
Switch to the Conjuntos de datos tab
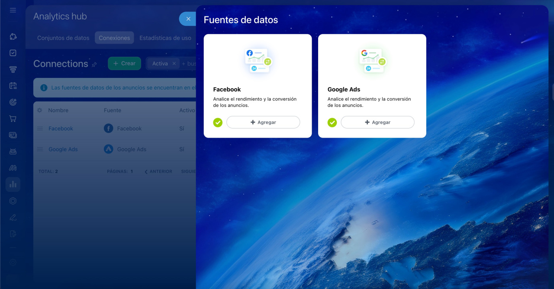click(x=63, y=38)
